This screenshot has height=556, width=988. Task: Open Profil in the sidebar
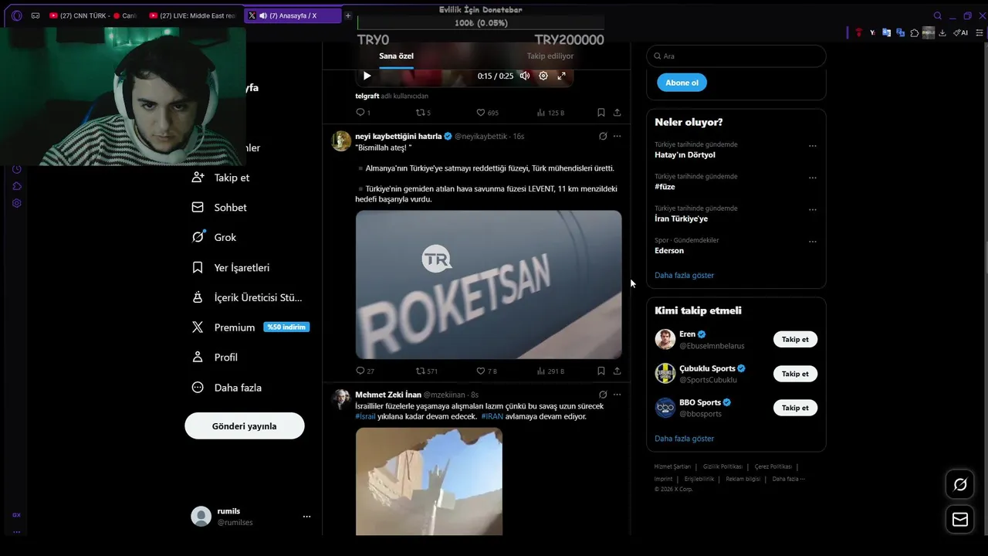point(215,358)
